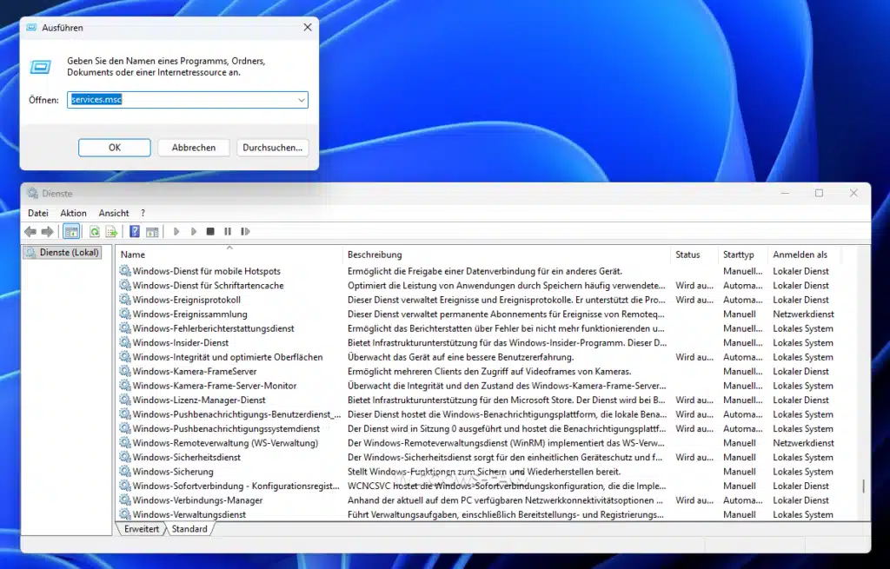Restart the service using the restart icon
The width and height of the screenshot is (890, 569).
245,231
